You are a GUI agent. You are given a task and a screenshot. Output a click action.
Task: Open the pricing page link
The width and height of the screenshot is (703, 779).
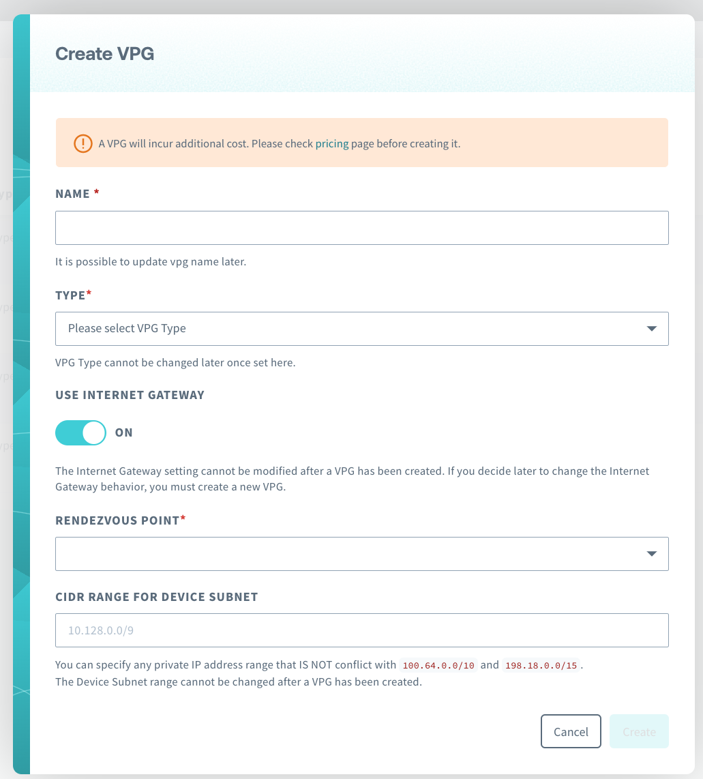[x=331, y=144]
